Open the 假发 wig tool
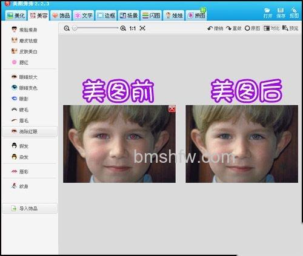Image resolution: width=303 pixels, height=256 pixels. [x=20, y=146]
